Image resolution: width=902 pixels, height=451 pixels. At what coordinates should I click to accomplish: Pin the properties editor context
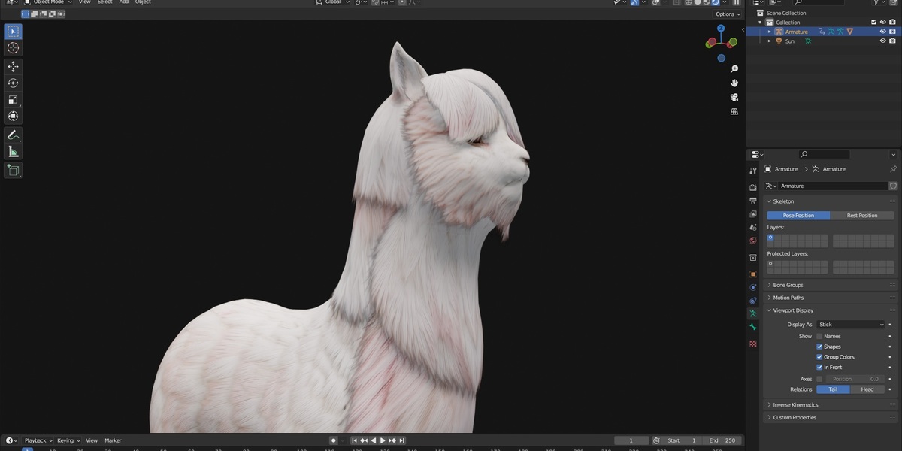(893, 169)
